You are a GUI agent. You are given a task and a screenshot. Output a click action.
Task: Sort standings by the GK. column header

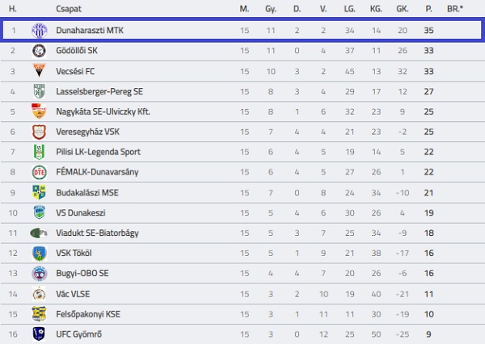402,8
